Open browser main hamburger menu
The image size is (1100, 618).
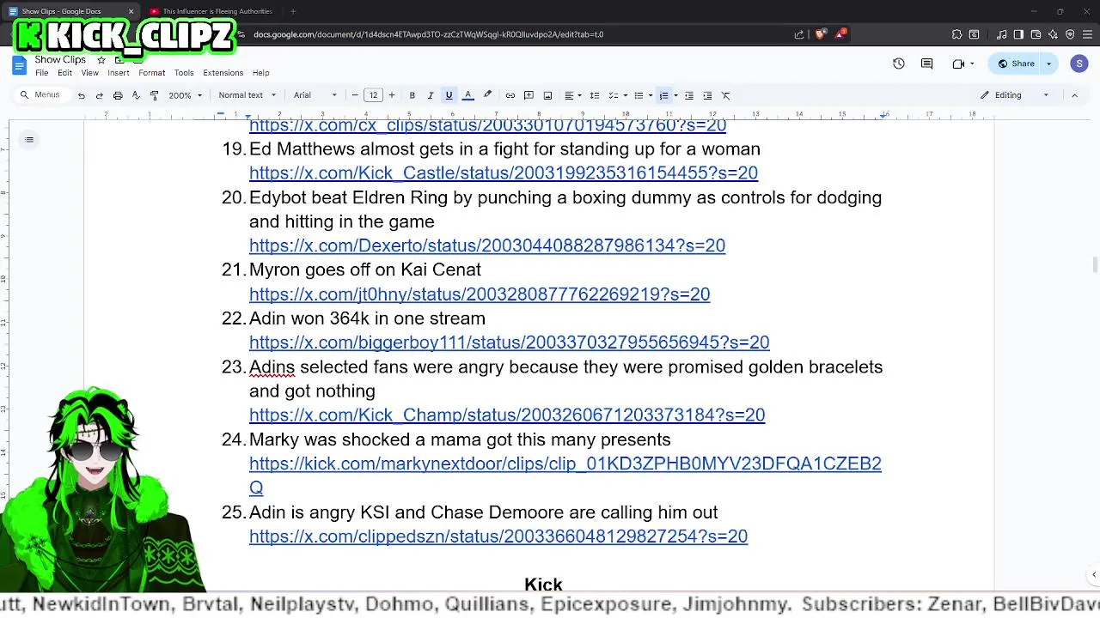pyautogui.click(x=1087, y=34)
